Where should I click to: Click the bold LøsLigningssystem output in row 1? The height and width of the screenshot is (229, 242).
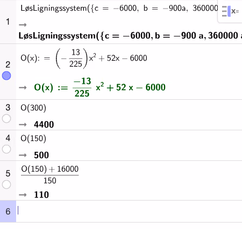(x=130, y=35)
